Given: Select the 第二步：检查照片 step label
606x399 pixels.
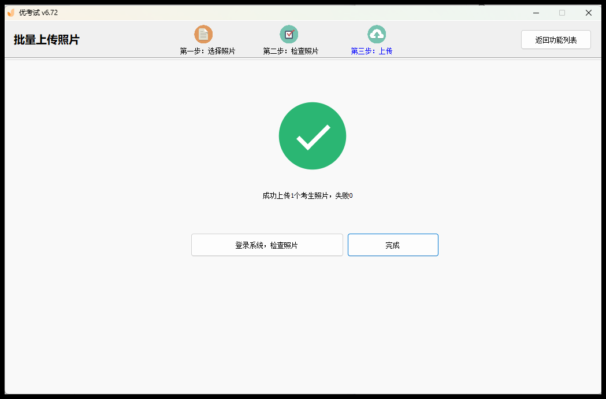Looking at the screenshot, I should coord(291,51).
